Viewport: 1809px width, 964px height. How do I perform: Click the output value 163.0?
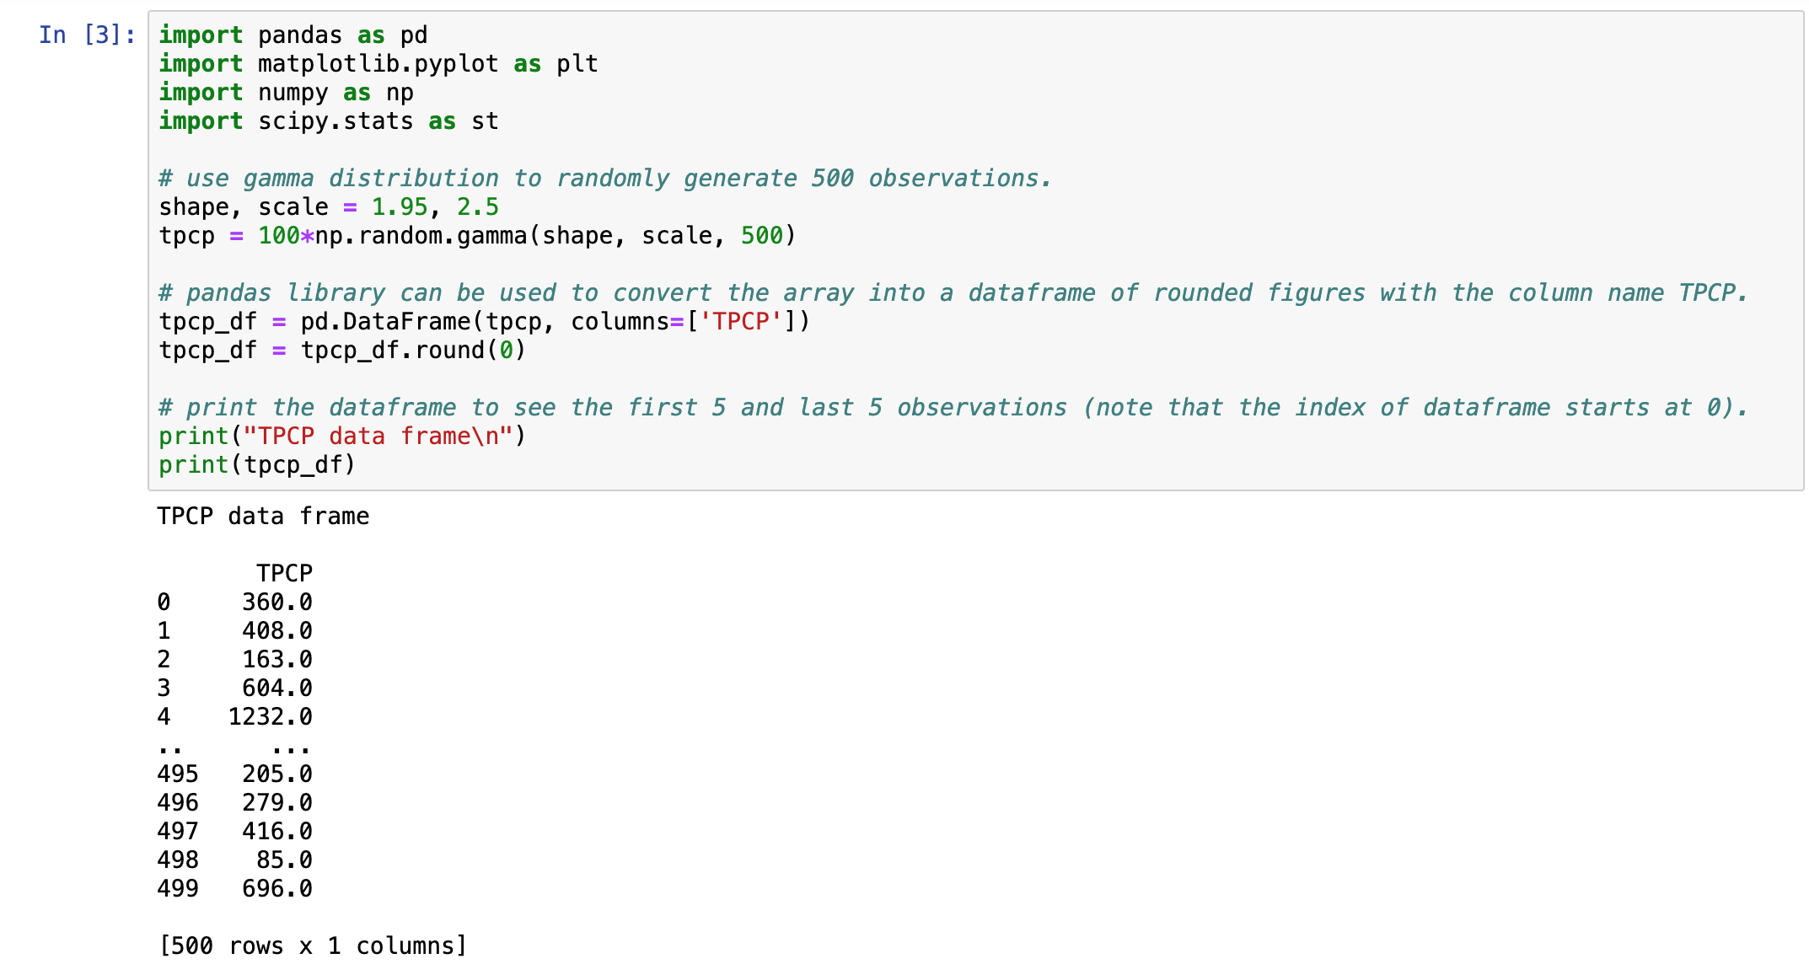pyautogui.click(x=277, y=659)
